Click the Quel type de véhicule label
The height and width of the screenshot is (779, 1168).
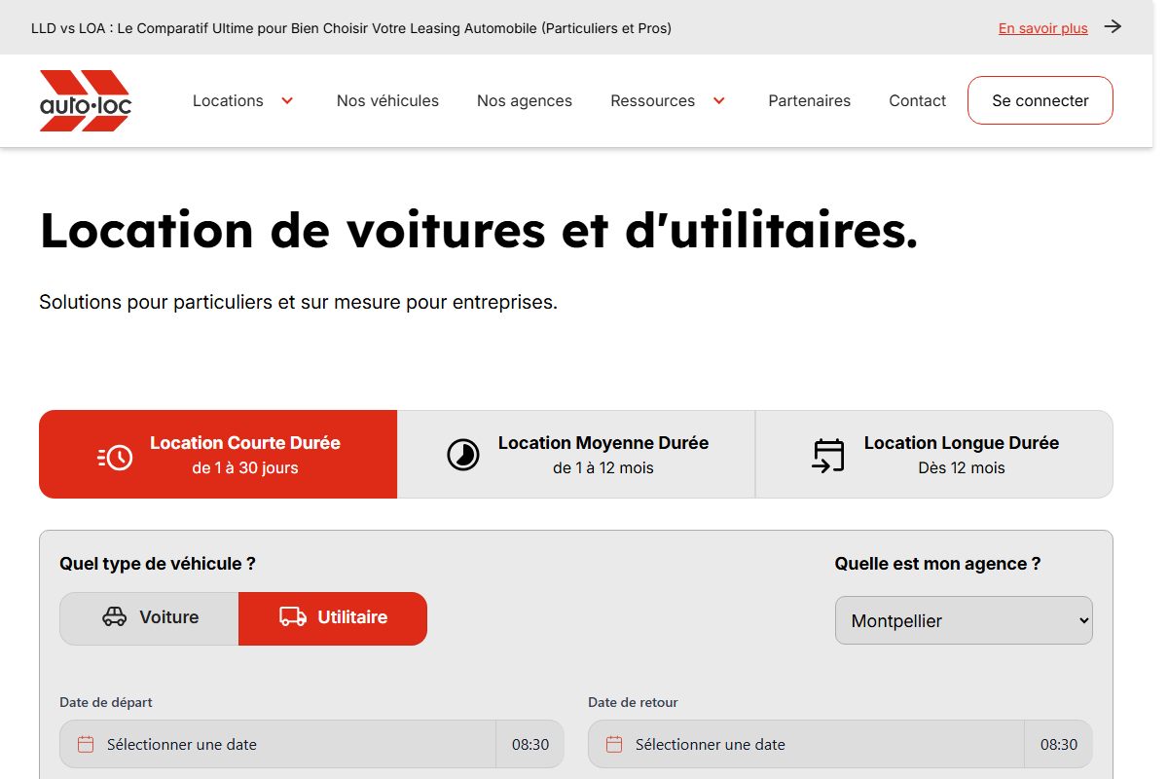pyautogui.click(x=158, y=563)
